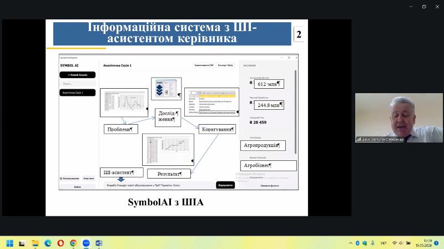Screen dimensions: 444x249
Task: Open Microsoft Word from the taskbar
Action: point(99,243)
